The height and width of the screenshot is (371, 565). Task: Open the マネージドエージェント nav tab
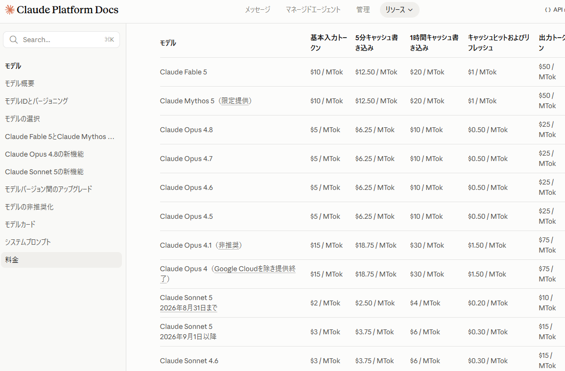click(313, 10)
